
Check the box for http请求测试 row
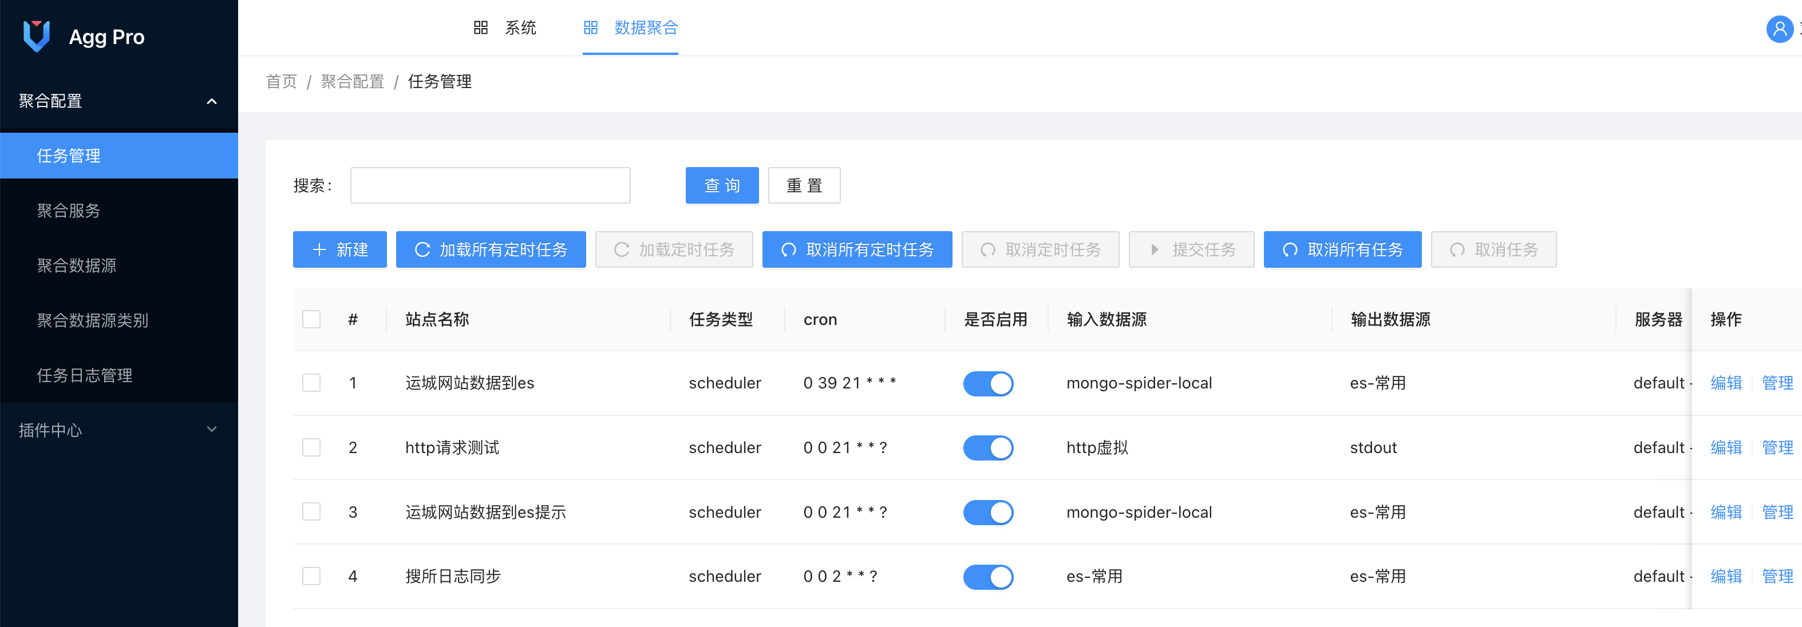pyautogui.click(x=311, y=447)
